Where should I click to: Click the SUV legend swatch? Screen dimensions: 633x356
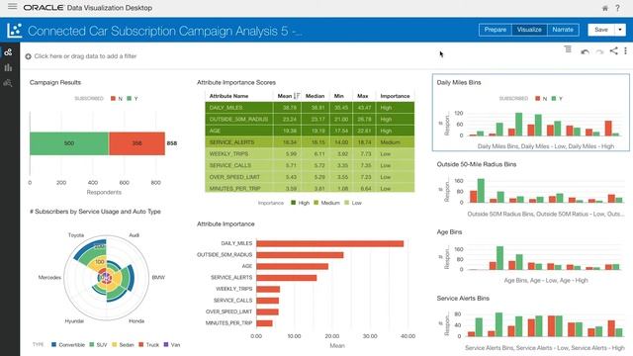[x=92, y=345]
